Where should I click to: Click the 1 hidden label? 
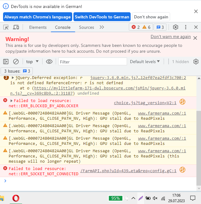(180, 62)
